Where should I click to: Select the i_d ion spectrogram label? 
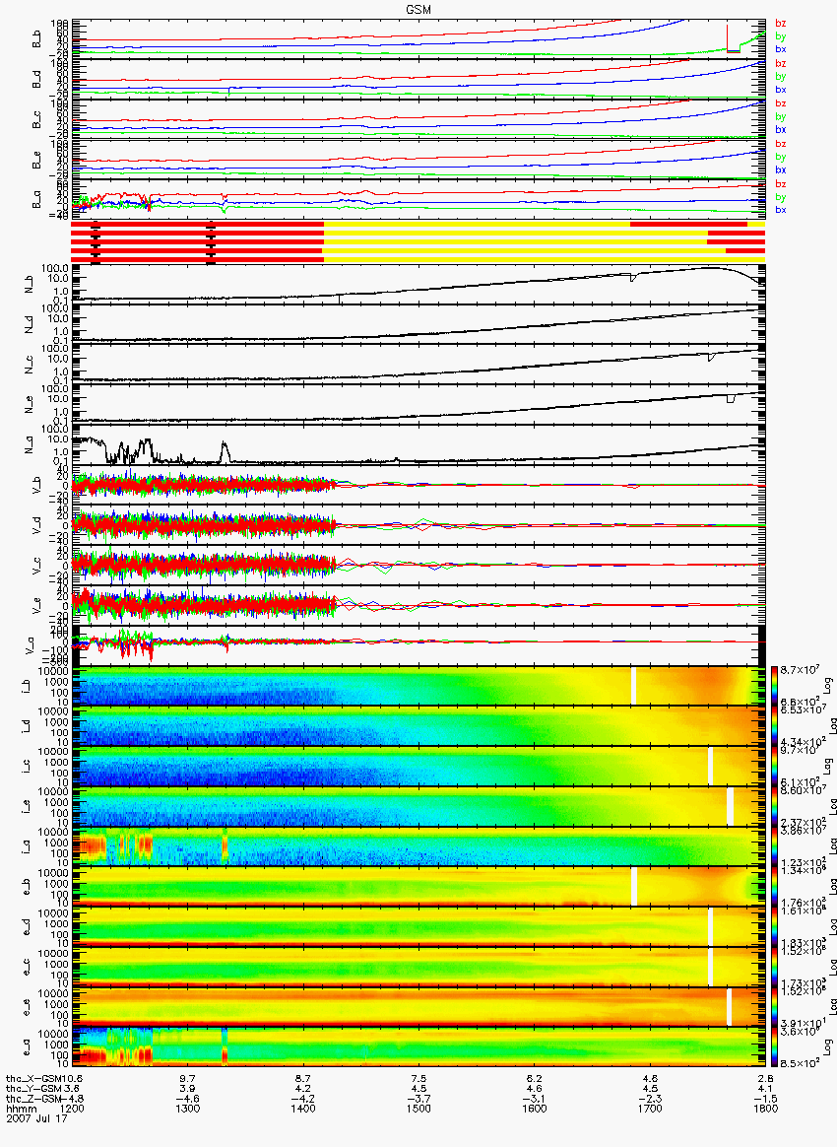point(26,727)
